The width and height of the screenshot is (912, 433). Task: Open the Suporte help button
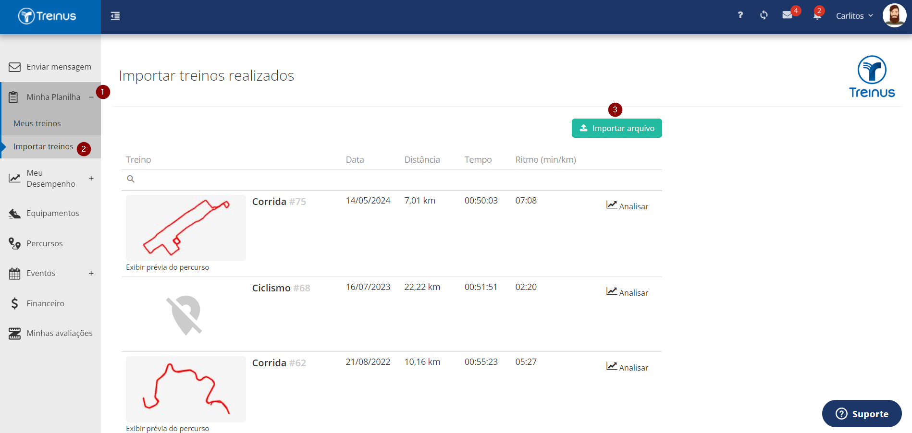[862, 413]
